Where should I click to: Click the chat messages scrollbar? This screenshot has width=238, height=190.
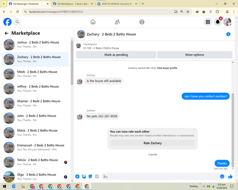click(233, 130)
